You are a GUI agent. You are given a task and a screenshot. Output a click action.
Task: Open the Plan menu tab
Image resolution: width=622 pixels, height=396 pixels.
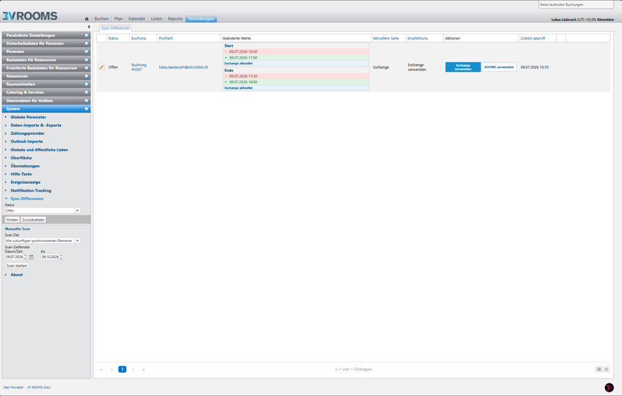pyautogui.click(x=118, y=19)
